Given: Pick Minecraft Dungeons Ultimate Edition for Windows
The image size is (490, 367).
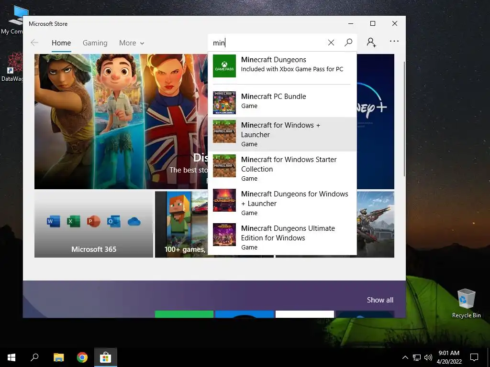Looking at the screenshot, I should (x=282, y=237).
